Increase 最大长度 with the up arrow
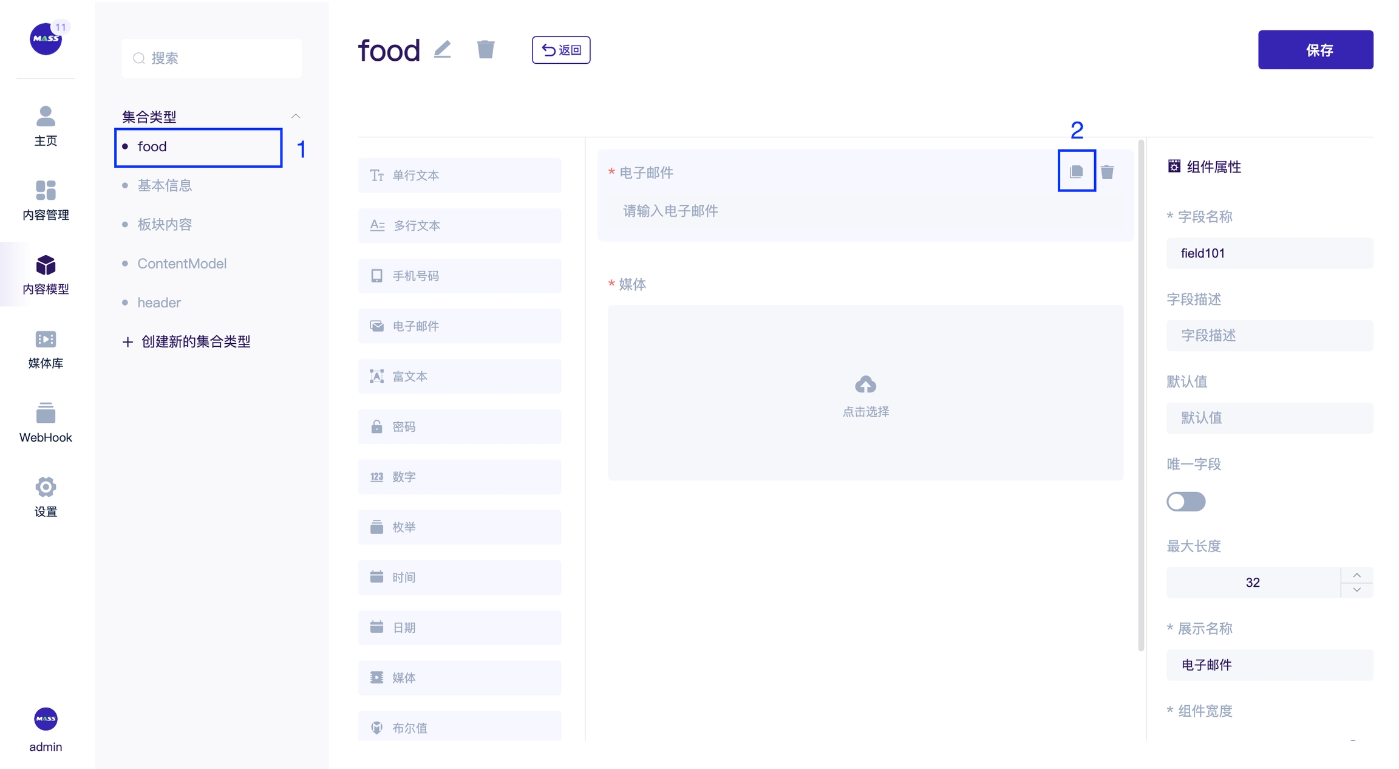1399x769 pixels. [x=1356, y=575]
